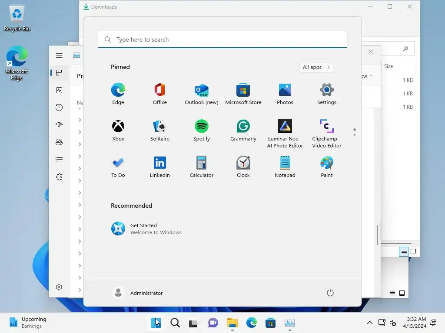
Task: Switch Downloads window to large icons view
Action: pos(413,251)
